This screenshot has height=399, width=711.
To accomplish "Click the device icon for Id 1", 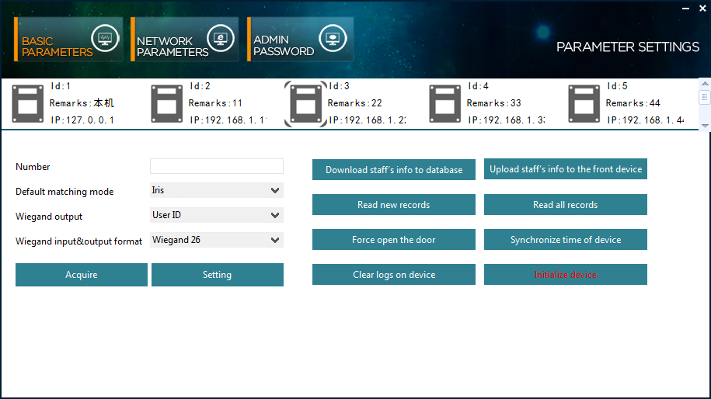I will pos(28,104).
